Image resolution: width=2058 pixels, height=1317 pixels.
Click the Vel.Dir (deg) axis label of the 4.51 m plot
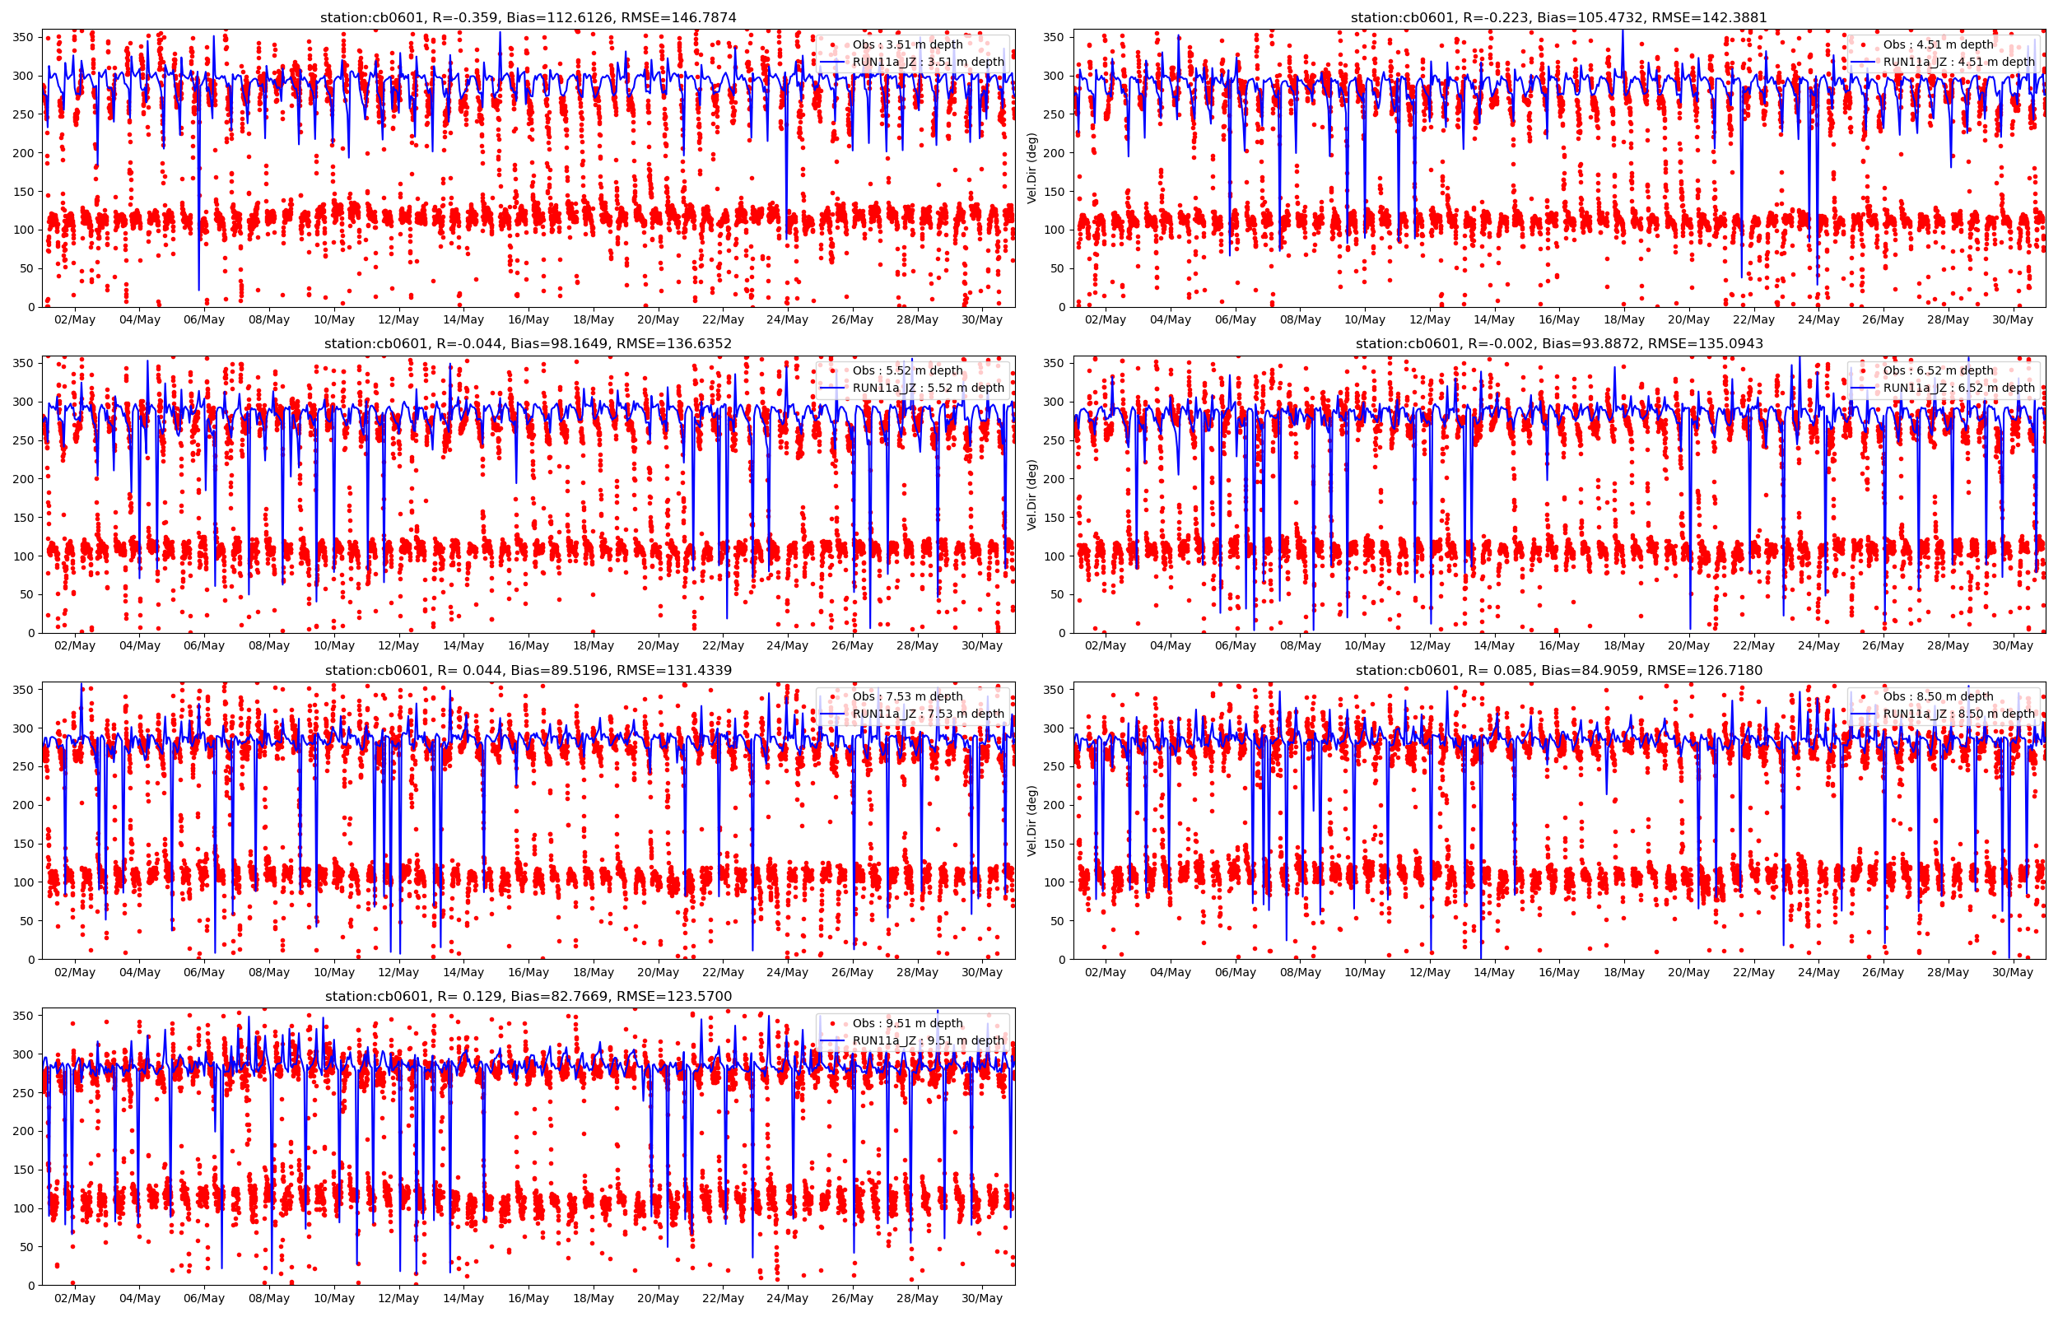(1032, 168)
